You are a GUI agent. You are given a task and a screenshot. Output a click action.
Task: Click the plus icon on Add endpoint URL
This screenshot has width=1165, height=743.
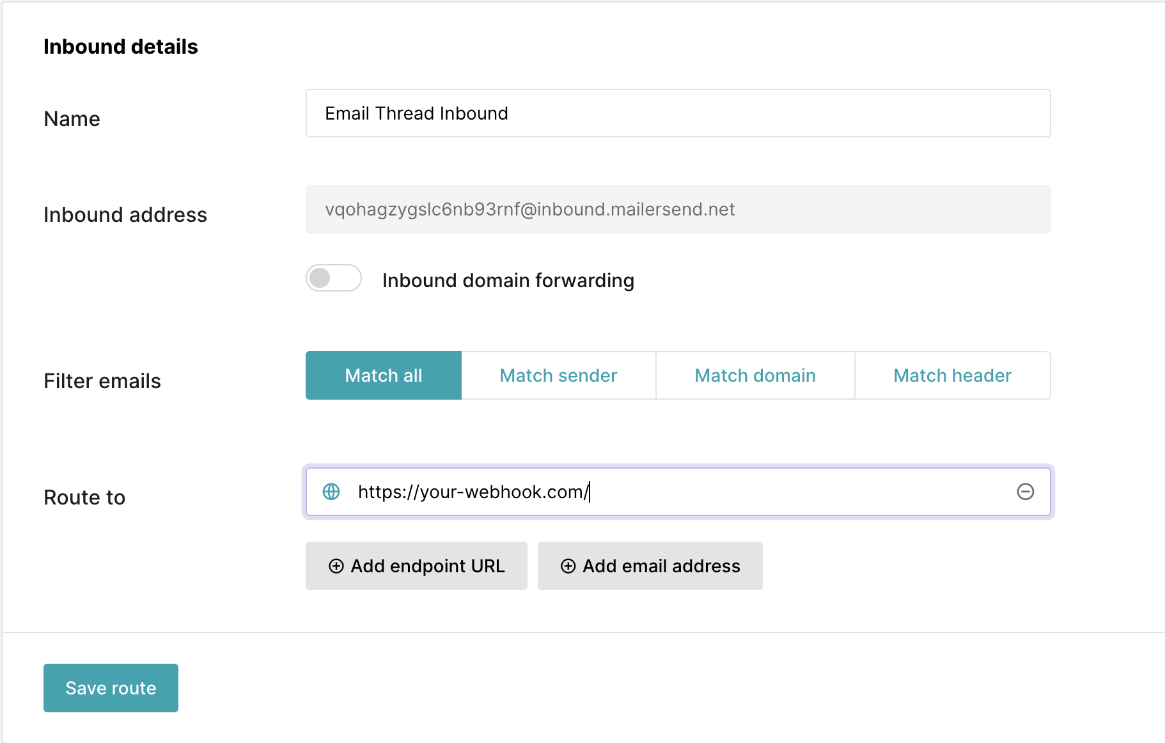pyautogui.click(x=336, y=566)
